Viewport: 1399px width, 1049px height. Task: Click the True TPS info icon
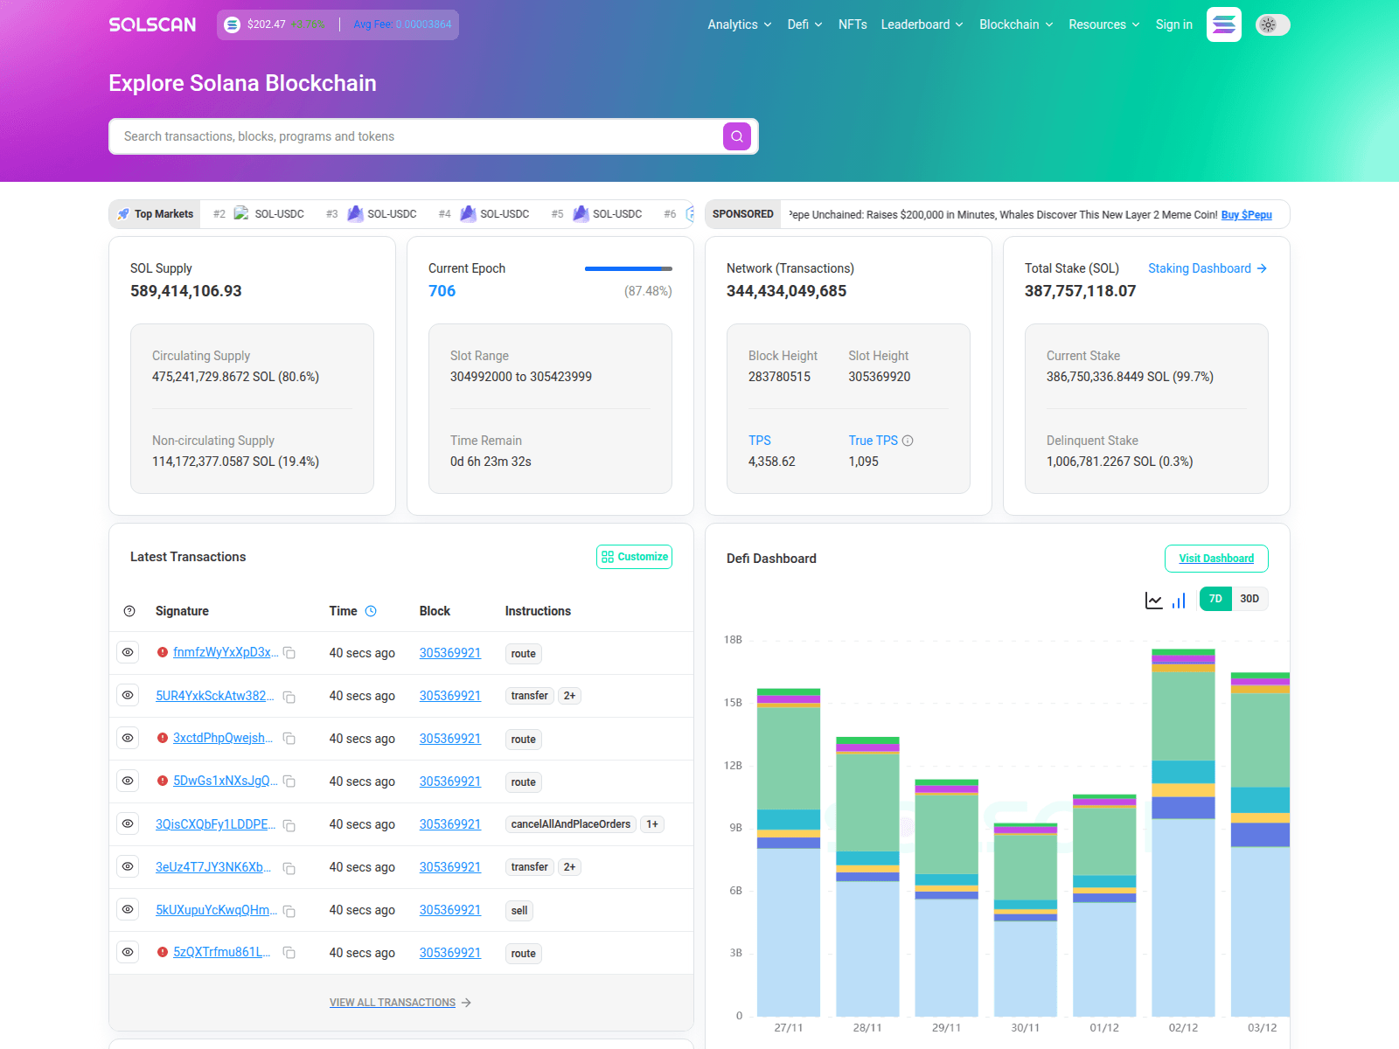908,441
